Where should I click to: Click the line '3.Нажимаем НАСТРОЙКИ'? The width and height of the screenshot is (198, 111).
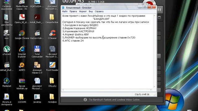coord(78,31)
